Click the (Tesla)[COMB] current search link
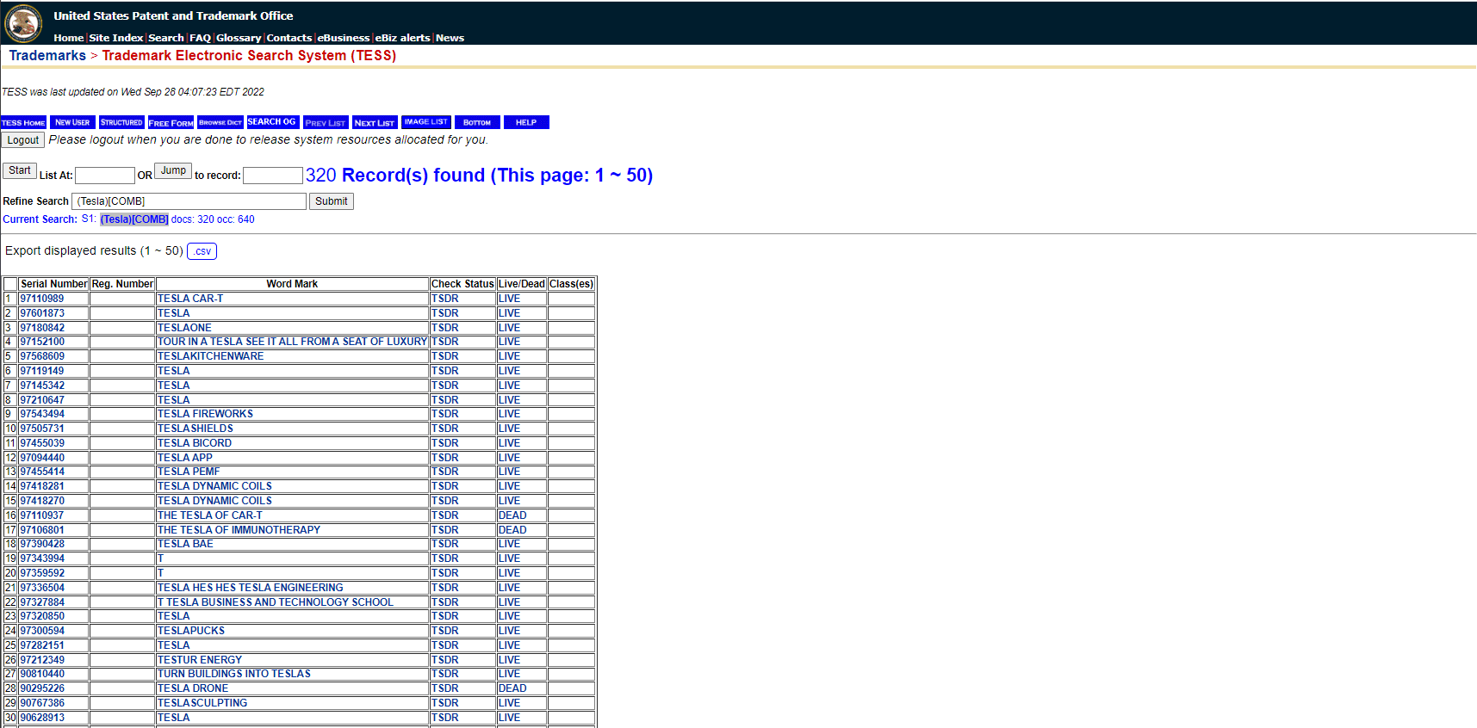The image size is (1477, 728). [134, 219]
